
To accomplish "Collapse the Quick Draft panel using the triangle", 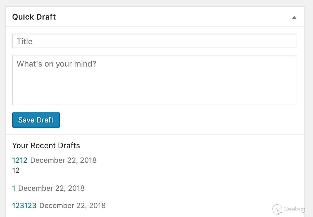I will 294,17.
